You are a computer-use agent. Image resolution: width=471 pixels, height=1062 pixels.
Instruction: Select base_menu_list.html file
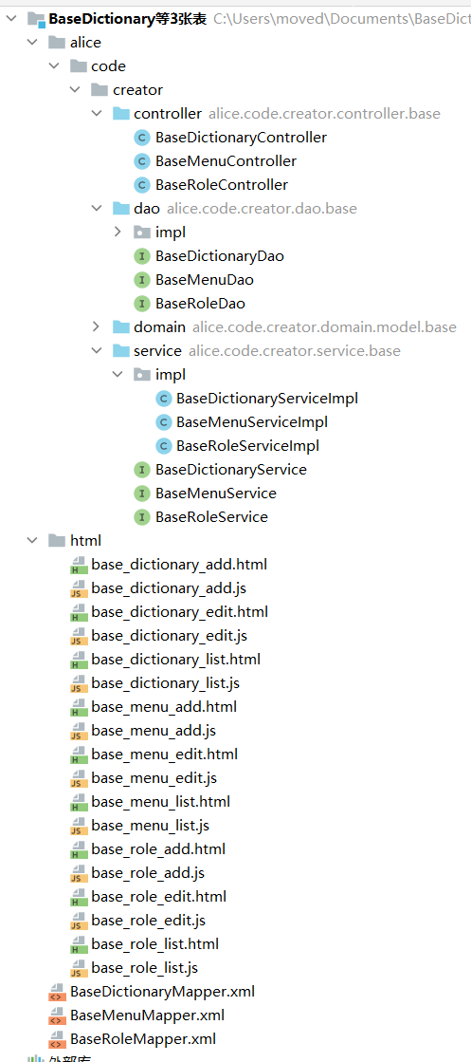[x=161, y=801]
